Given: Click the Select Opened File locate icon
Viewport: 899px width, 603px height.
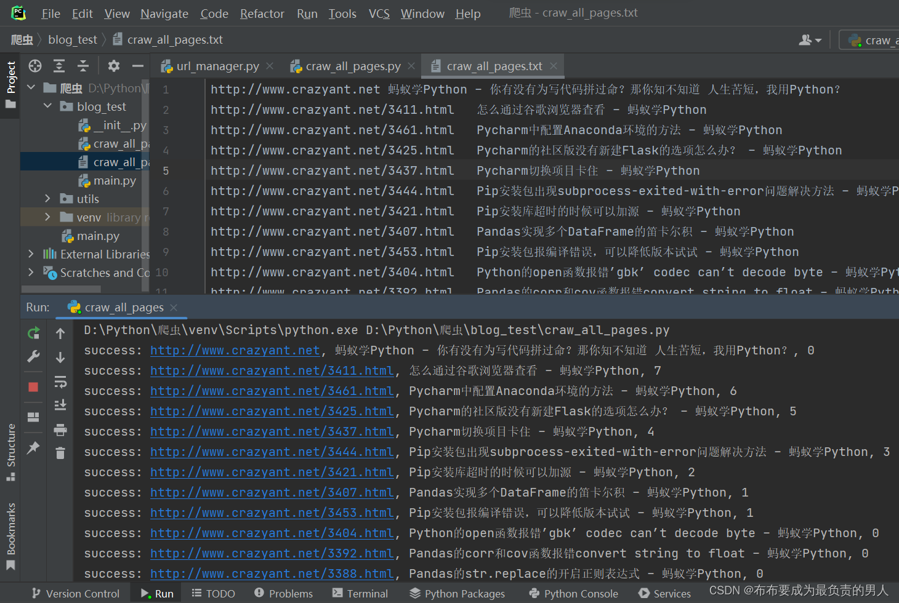Looking at the screenshot, I should [x=35, y=66].
